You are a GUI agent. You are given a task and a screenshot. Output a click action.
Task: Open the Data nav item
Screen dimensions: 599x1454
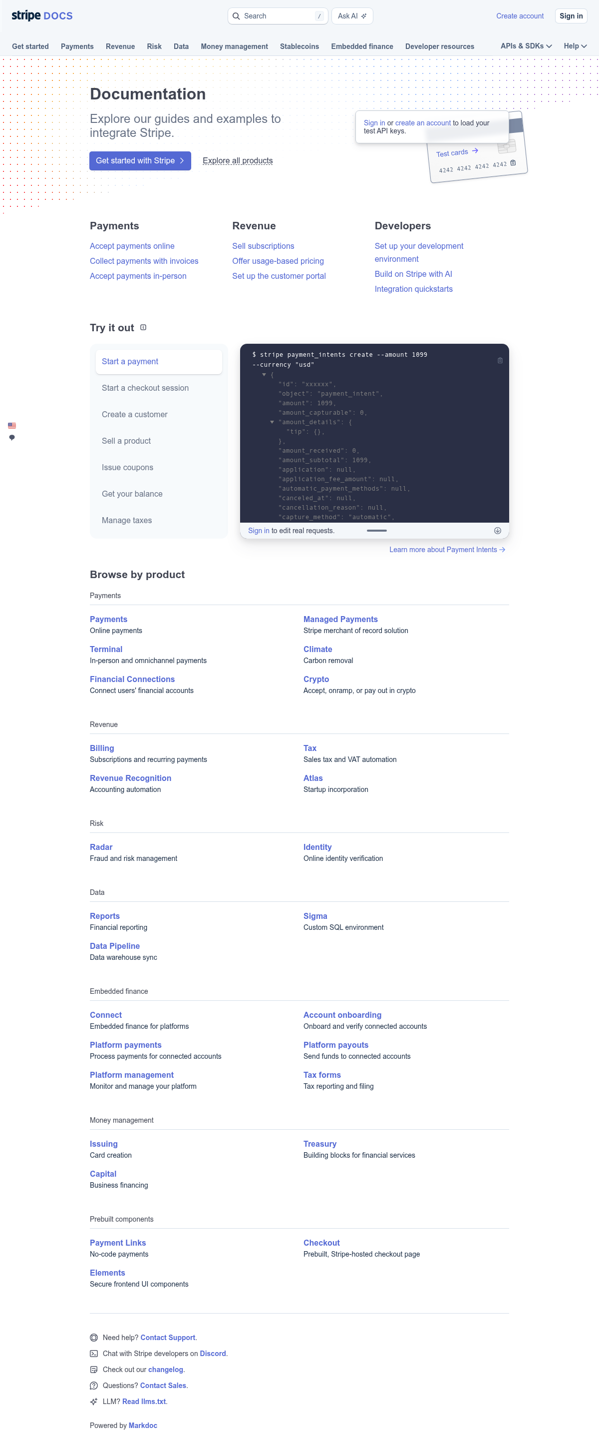coord(181,46)
